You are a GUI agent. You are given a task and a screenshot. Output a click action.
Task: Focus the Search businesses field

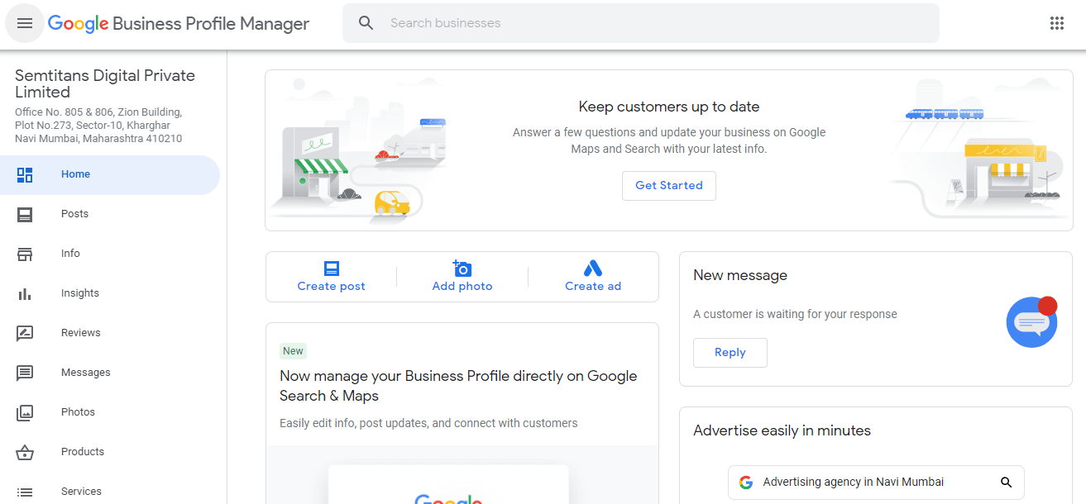pyautogui.click(x=641, y=23)
